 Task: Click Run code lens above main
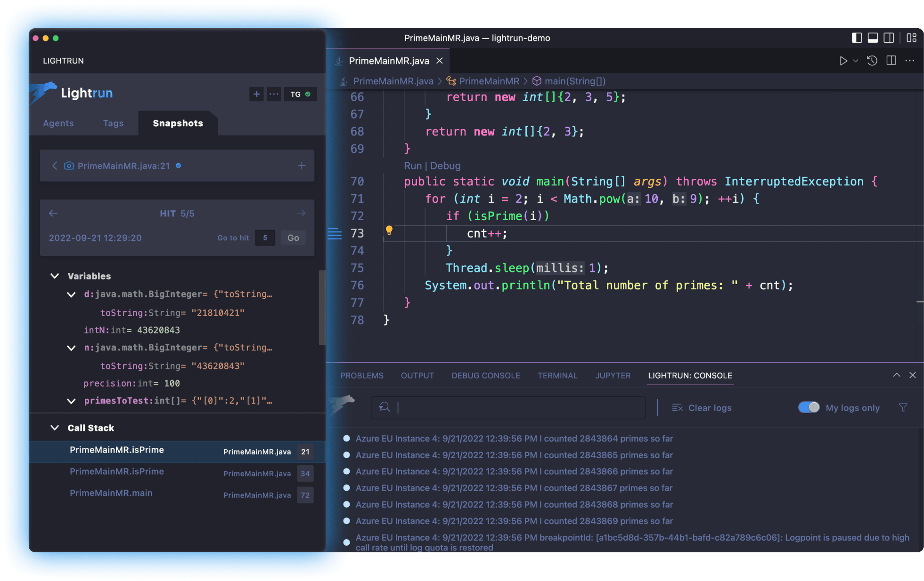click(413, 166)
